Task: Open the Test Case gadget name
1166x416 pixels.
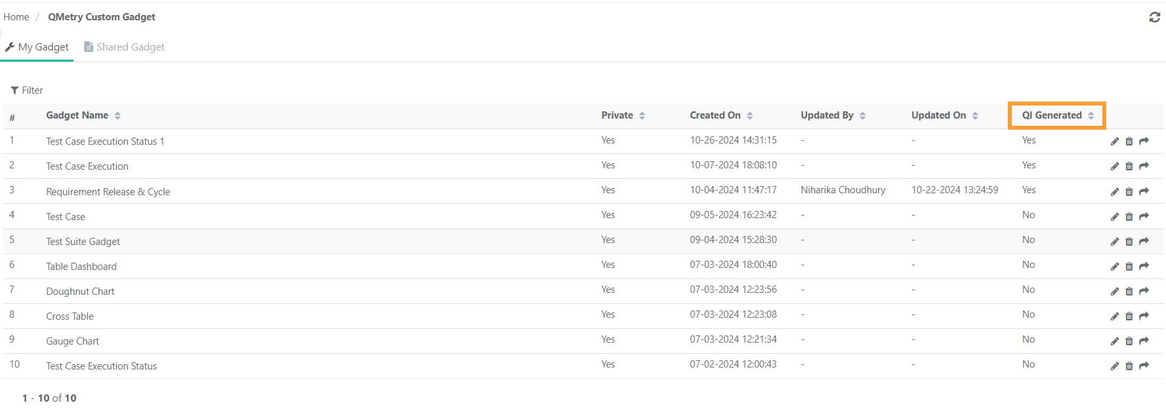Action: pos(66,217)
